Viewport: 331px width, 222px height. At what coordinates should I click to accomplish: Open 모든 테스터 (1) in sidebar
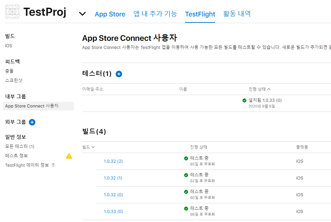(20, 146)
